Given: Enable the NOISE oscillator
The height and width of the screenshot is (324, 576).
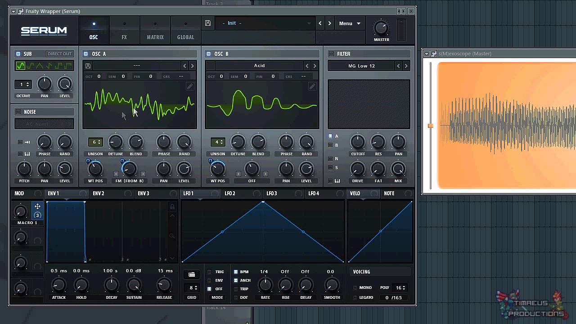Looking at the screenshot, I should [x=18, y=112].
